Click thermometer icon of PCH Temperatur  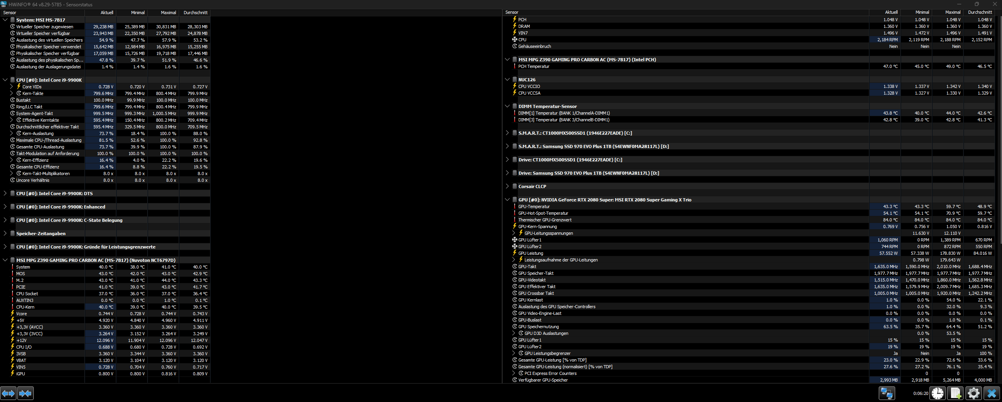tap(514, 66)
